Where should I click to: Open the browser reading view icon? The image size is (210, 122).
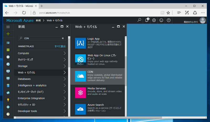click(162, 13)
